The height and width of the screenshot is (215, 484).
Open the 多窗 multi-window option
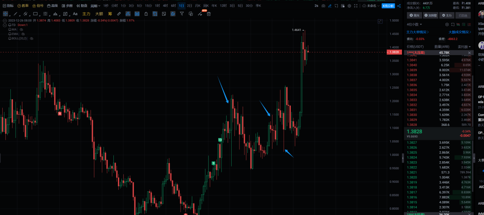pos(67,6)
